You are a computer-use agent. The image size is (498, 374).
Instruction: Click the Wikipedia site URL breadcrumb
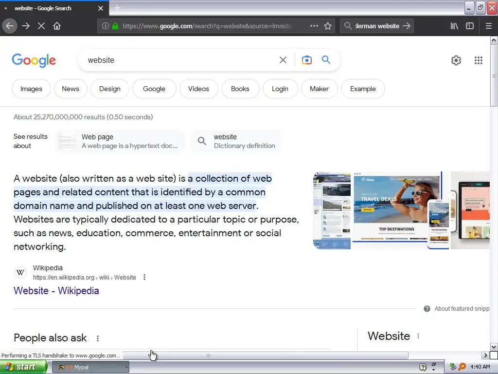[x=85, y=277]
